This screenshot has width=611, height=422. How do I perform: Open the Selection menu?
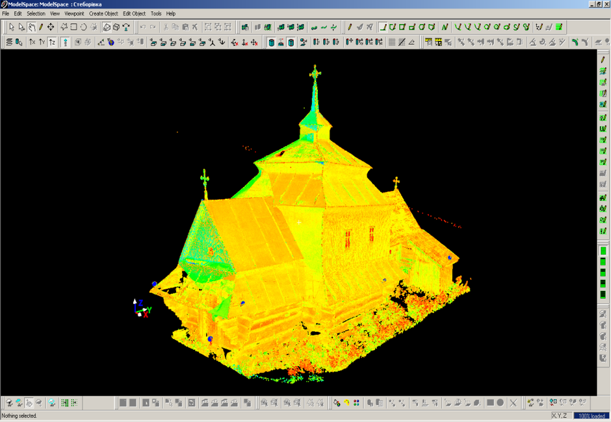pos(36,13)
